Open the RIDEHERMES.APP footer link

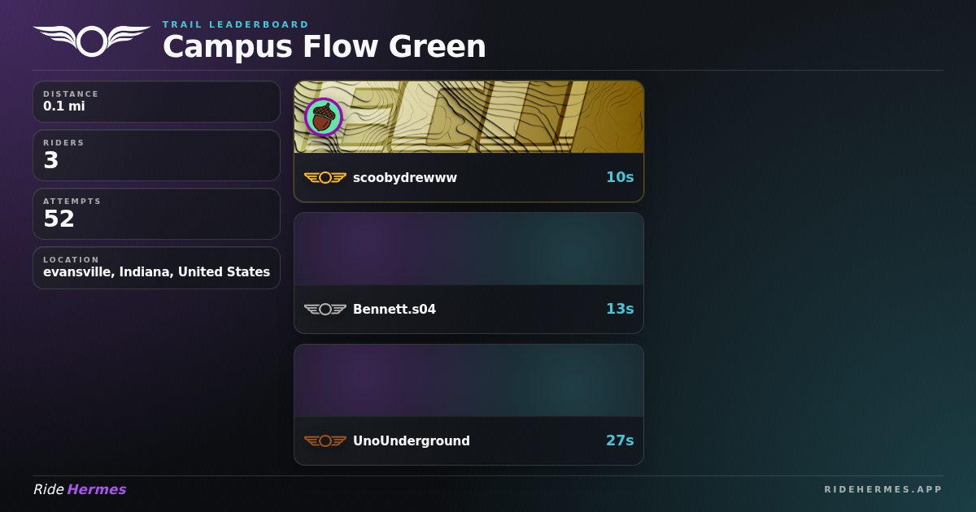coord(883,489)
